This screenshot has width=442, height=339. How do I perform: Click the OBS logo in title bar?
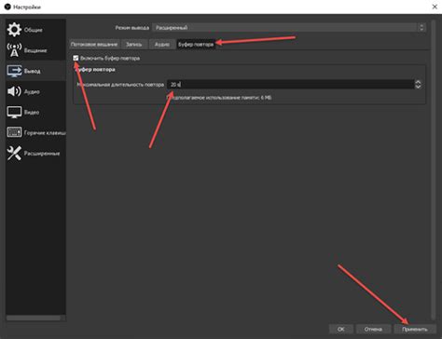pos(7,7)
